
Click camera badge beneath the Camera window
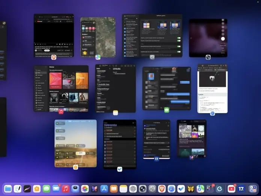[x=208, y=57]
